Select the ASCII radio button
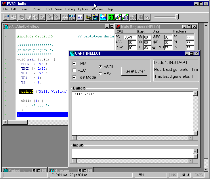210x179 pixels. point(100,67)
